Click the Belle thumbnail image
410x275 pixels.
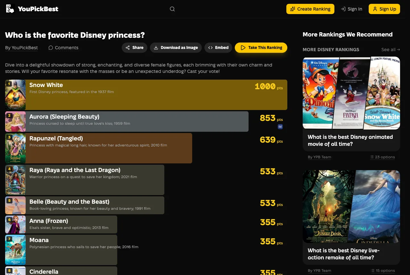15,205
